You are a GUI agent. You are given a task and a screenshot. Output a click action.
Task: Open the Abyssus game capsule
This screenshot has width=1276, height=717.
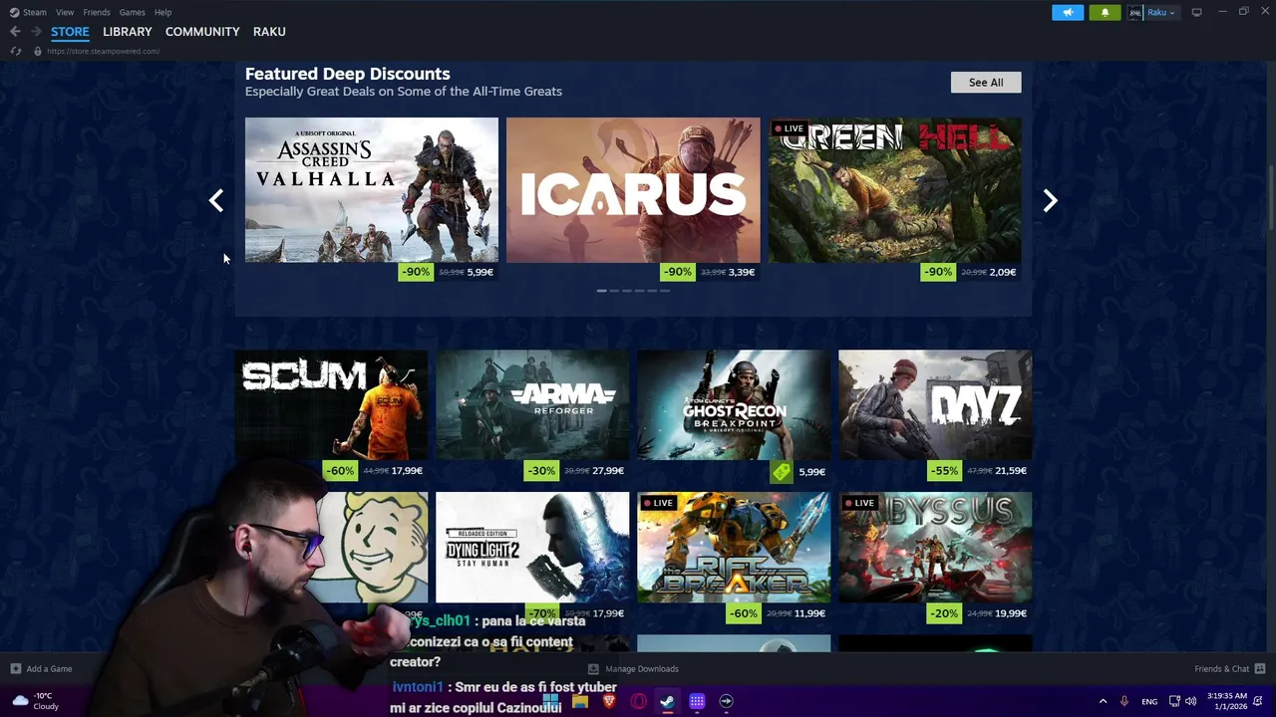(935, 548)
